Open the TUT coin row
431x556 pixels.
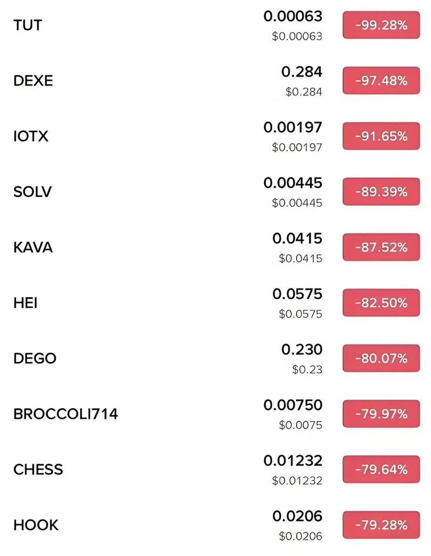coord(216,25)
